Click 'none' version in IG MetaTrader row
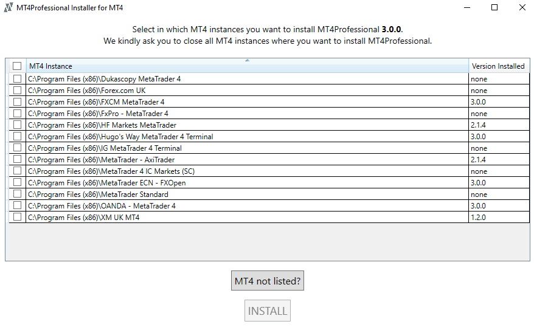Screen dimensions: 534x327 pyautogui.click(x=479, y=149)
